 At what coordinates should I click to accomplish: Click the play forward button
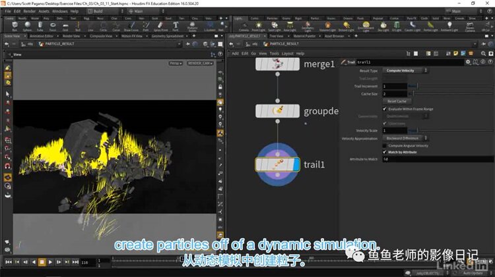50,262
